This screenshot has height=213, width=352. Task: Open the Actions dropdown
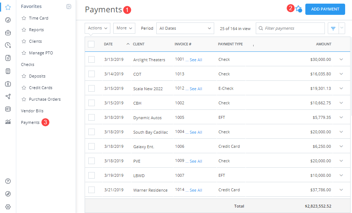pos(97,28)
